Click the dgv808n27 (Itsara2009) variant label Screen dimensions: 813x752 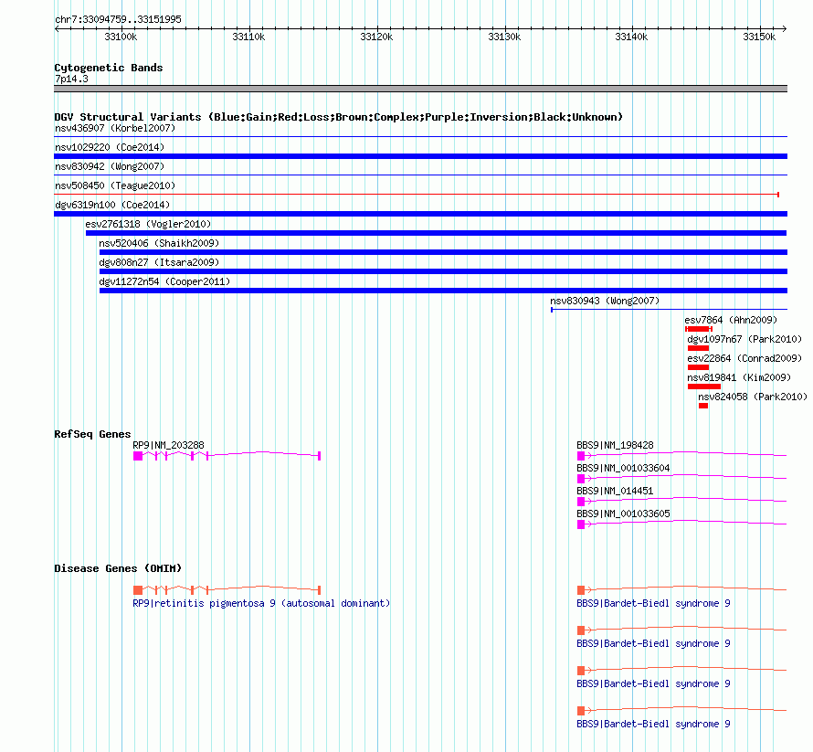(159, 262)
